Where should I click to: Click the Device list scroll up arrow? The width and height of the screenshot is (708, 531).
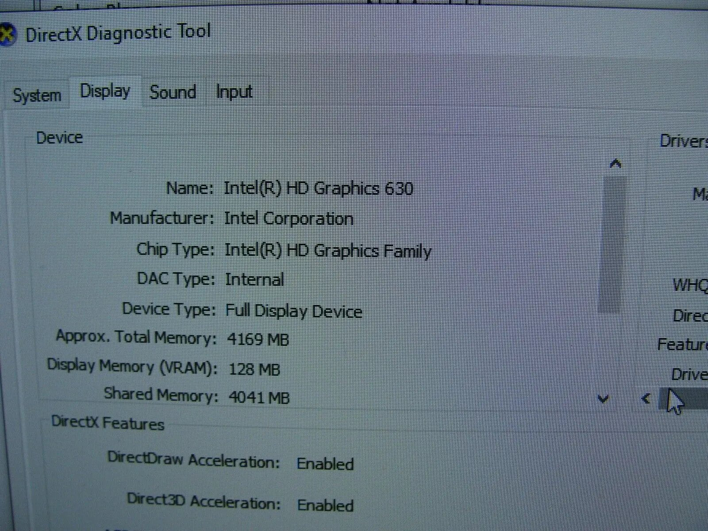tap(616, 164)
